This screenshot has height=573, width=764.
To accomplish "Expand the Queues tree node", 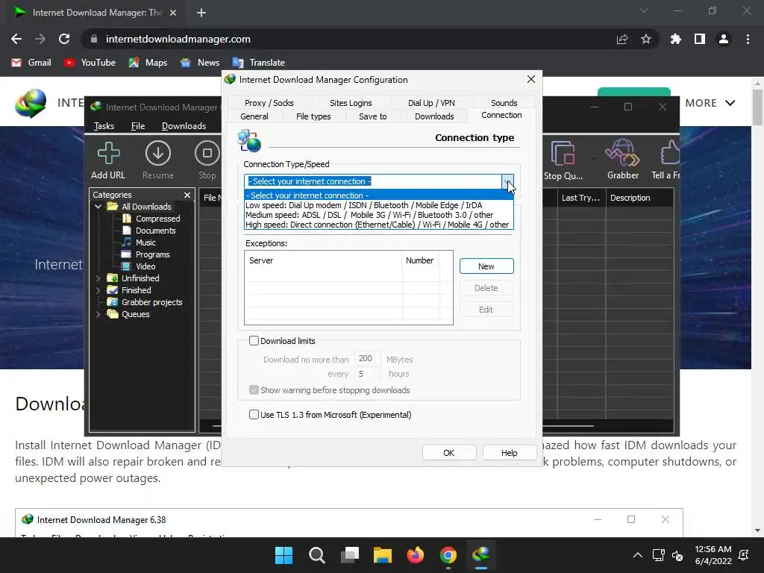I will coord(98,314).
